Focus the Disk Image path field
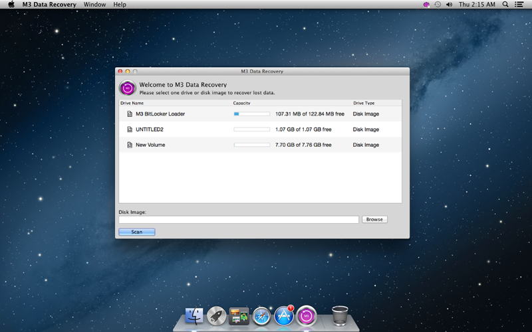532x332 pixels. (x=239, y=220)
